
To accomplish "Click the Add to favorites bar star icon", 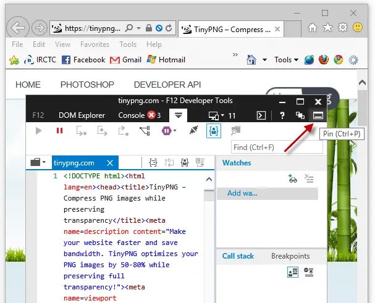I will click(x=14, y=60).
